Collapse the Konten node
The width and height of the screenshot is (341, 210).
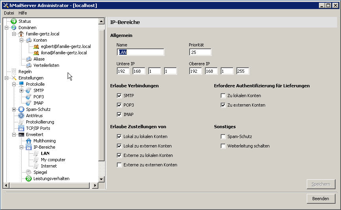coord(21,40)
